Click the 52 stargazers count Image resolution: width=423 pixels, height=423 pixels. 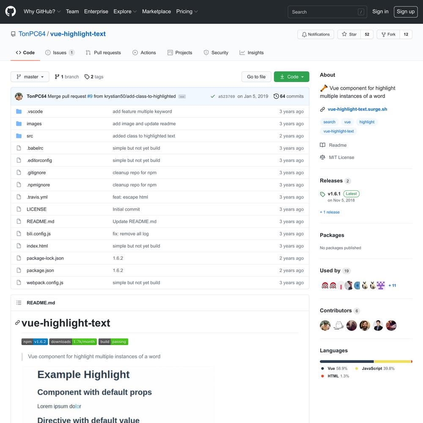[367, 34]
